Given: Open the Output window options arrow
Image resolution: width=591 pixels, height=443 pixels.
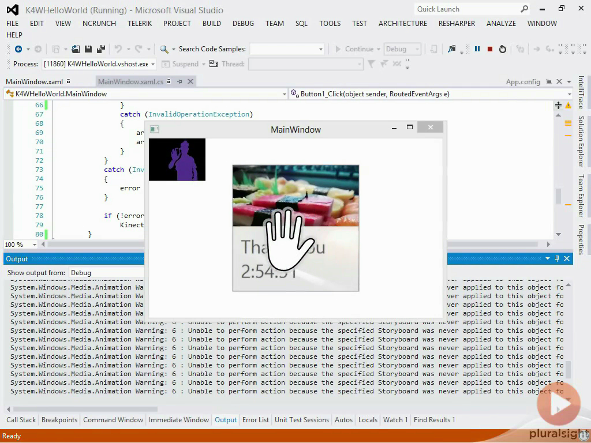Looking at the screenshot, I should (547, 258).
